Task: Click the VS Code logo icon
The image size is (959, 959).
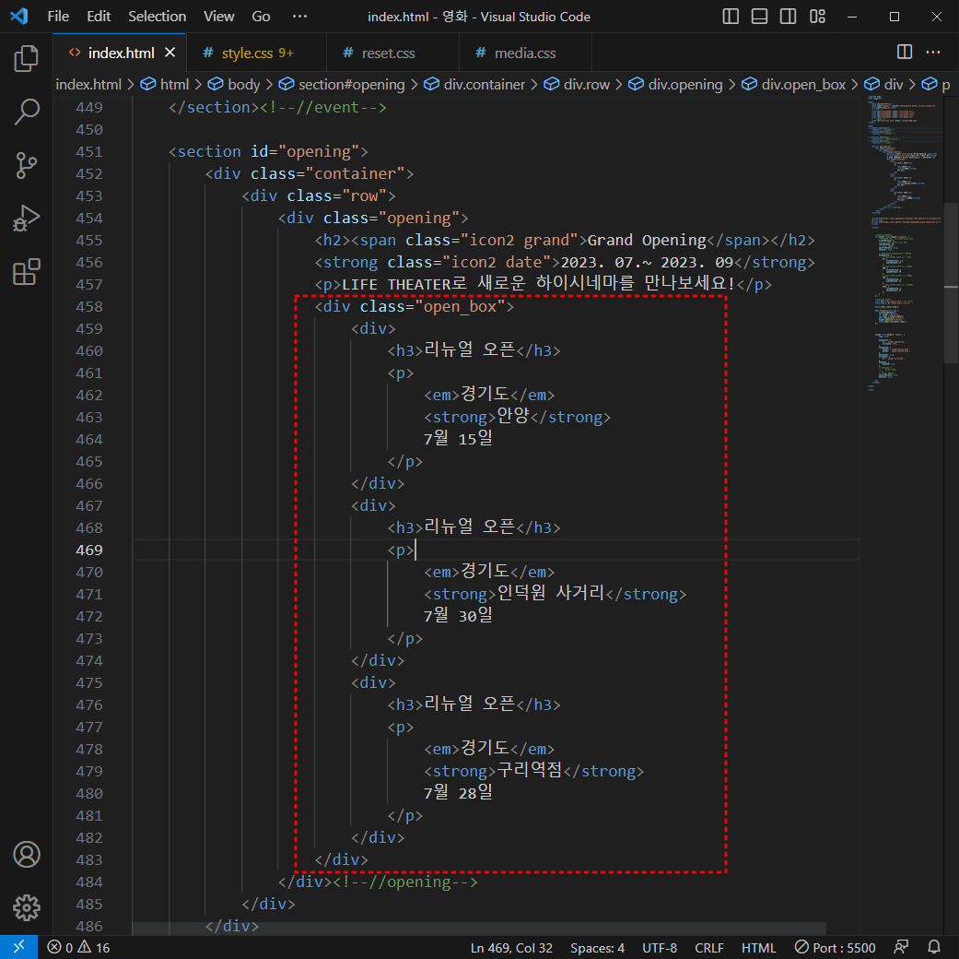Action: click(19, 16)
